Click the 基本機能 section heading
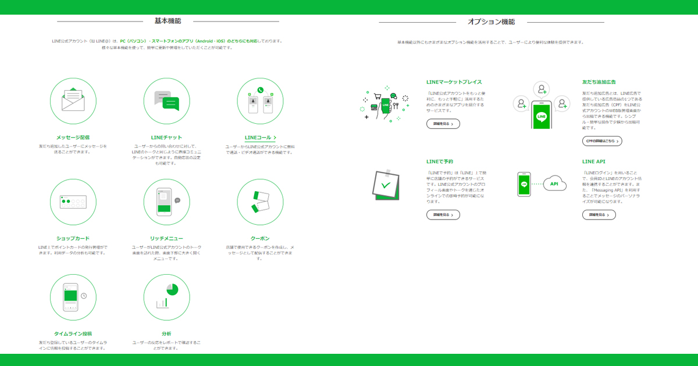 click(x=168, y=21)
